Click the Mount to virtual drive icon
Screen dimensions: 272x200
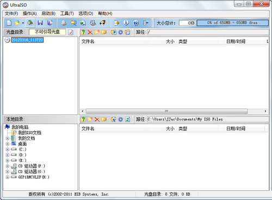pos(93,23)
